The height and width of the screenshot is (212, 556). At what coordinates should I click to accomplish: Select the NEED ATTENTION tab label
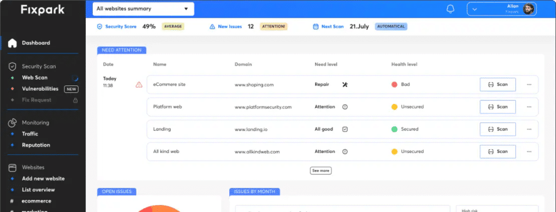(x=122, y=50)
